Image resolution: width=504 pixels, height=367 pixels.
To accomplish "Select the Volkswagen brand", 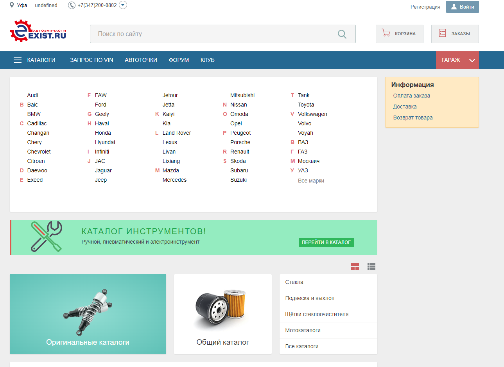I will (312, 114).
